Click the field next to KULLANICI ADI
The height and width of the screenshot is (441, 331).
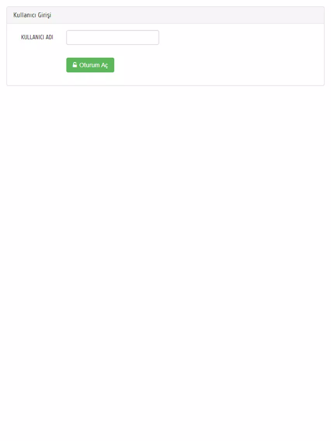pyautogui.click(x=113, y=37)
